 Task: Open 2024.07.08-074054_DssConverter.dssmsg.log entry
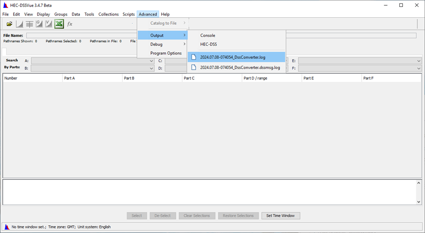[x=236, y=67]
